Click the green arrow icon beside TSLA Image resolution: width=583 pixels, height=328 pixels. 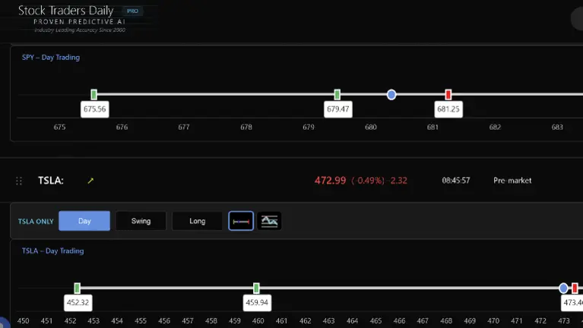(x=90, y=181)
